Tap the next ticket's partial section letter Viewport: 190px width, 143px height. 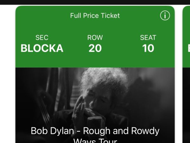(188, 48)
